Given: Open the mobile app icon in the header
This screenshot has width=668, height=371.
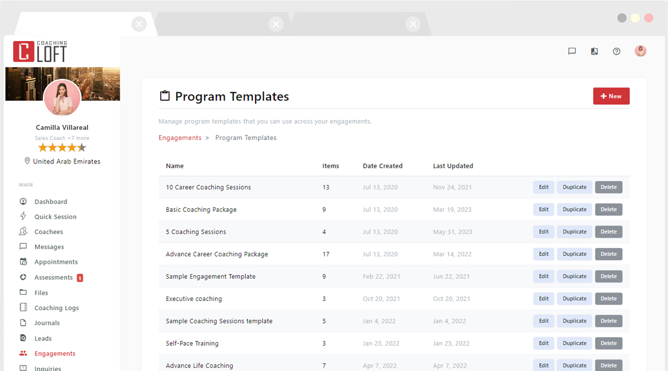Looking at the screenshot, I should pos(594,51).
